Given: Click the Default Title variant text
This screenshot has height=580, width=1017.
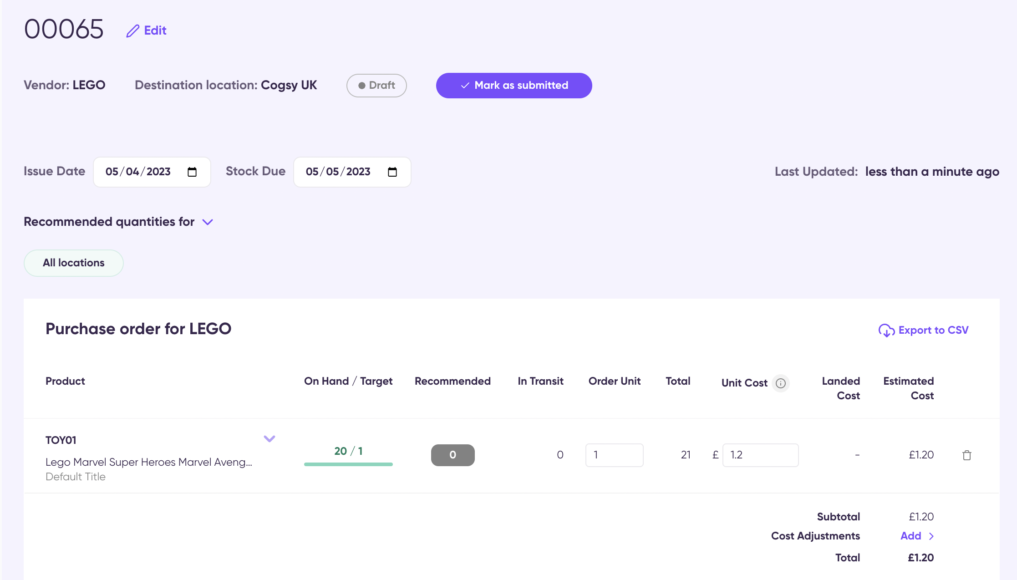Looking at the screenshot, I should pos(76,477).
